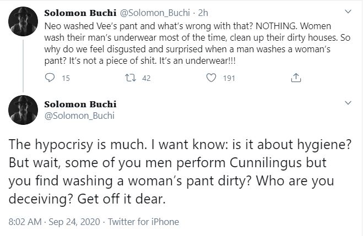Screen dimensions: 363x236
Task: View the 191 likes count
Action: pos(229,78)
